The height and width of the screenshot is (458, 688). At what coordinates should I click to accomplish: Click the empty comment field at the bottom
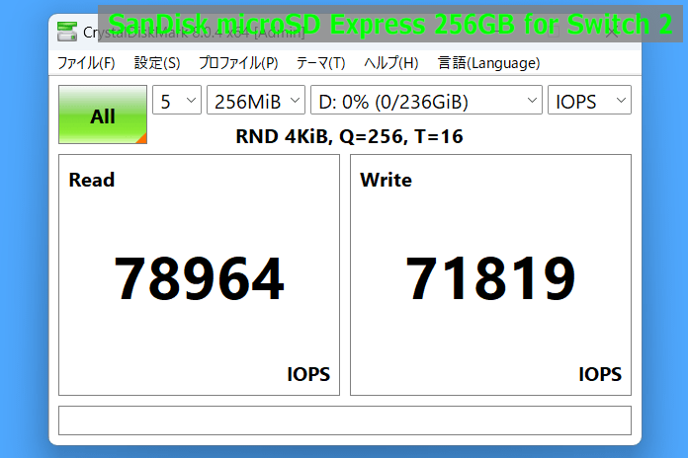click(x=344, y=420)
